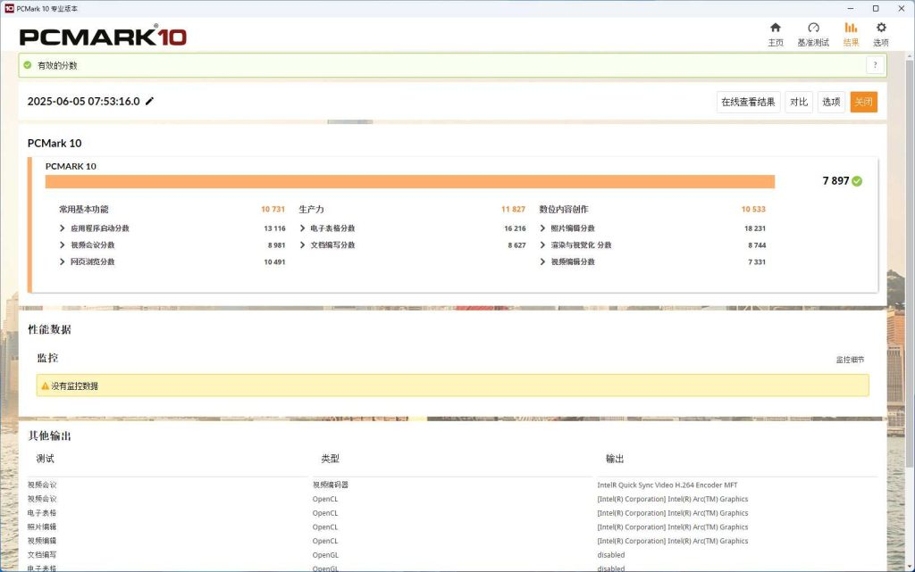
Task: Click the pencil edit icon beside the timestamp
Action: coord(149,102)
